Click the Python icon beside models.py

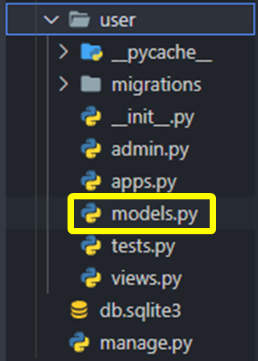(x=91, y=213)
